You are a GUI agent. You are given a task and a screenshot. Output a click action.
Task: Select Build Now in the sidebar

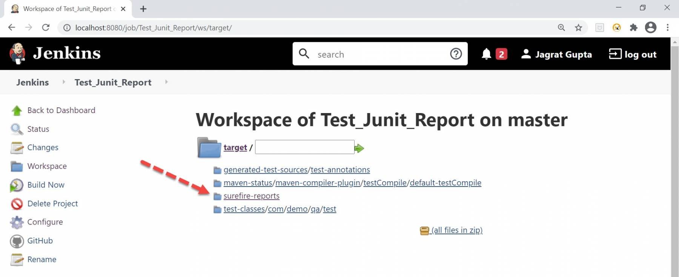[x=46, y=185]
